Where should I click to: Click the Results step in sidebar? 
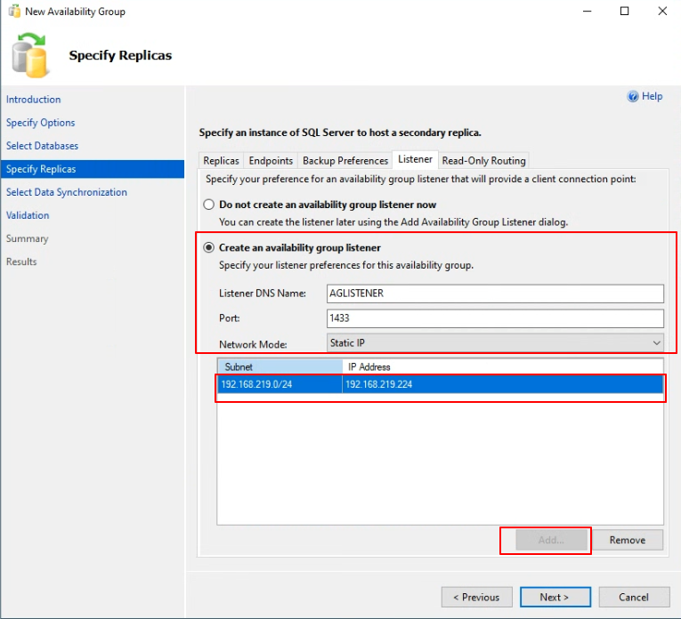21,261
